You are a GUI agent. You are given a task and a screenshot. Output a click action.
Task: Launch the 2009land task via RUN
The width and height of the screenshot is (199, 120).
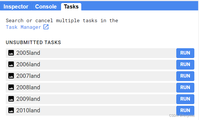[x=185, y=99]
